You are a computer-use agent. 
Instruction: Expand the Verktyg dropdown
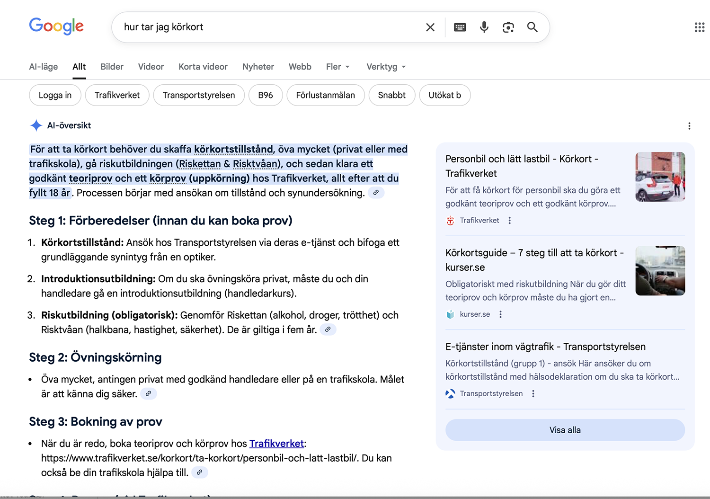[386, 67]
